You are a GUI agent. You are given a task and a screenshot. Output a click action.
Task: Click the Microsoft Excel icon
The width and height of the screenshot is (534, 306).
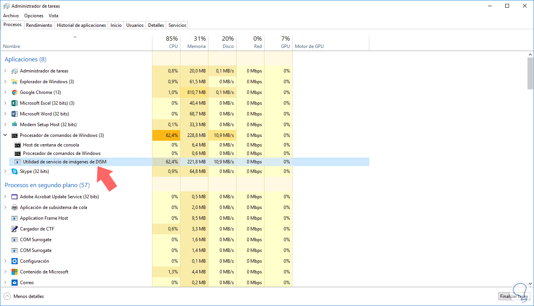coord(15,103)
